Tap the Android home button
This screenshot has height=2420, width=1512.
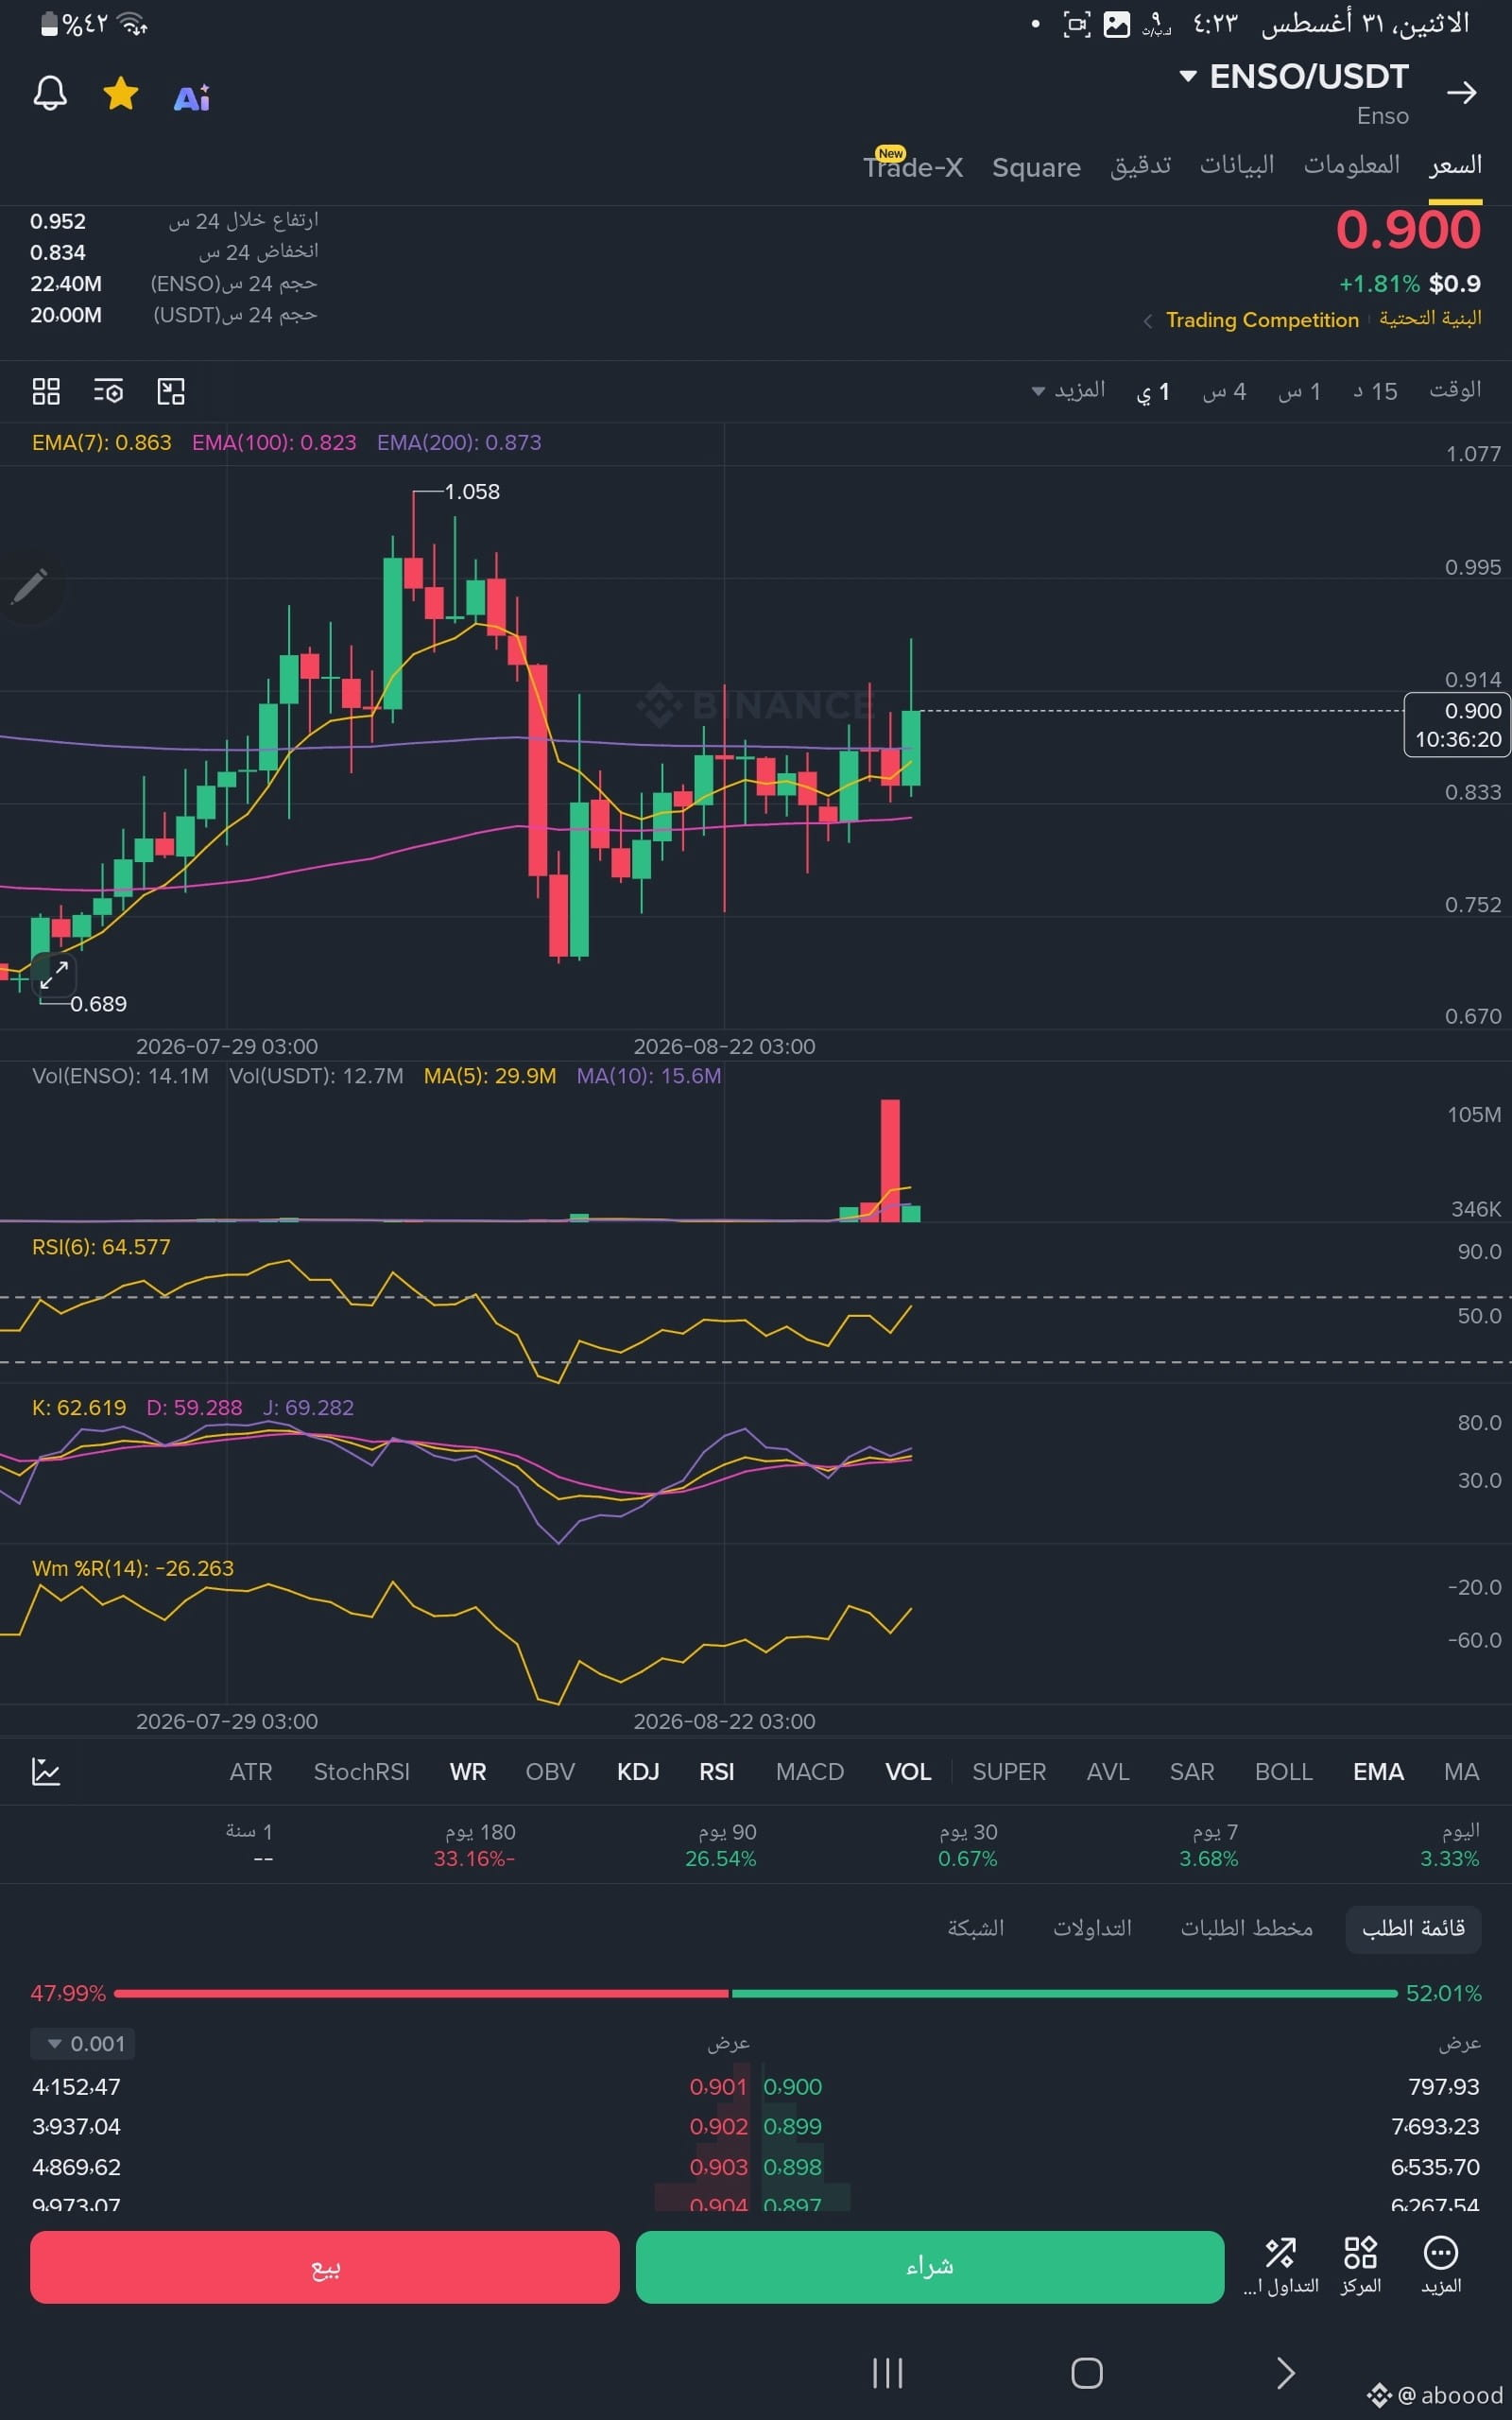[x=1087, y=2373]
